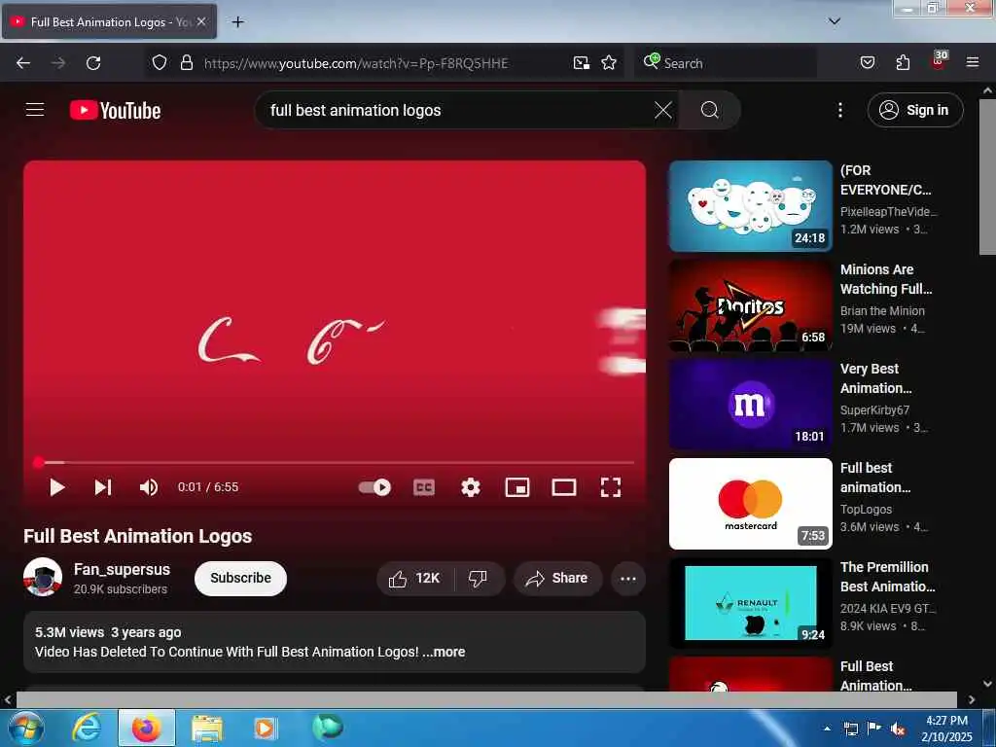Open the Doritos 6:58 video thumbnail

click(x=750, y=304)
